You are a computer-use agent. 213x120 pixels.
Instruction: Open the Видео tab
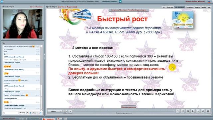pos(197,7)
